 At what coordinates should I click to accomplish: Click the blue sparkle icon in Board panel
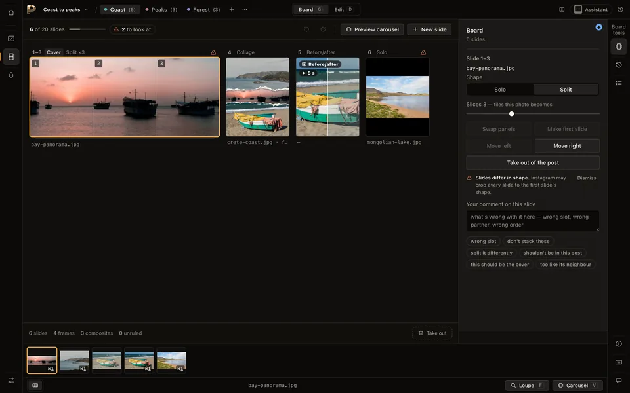598,27
